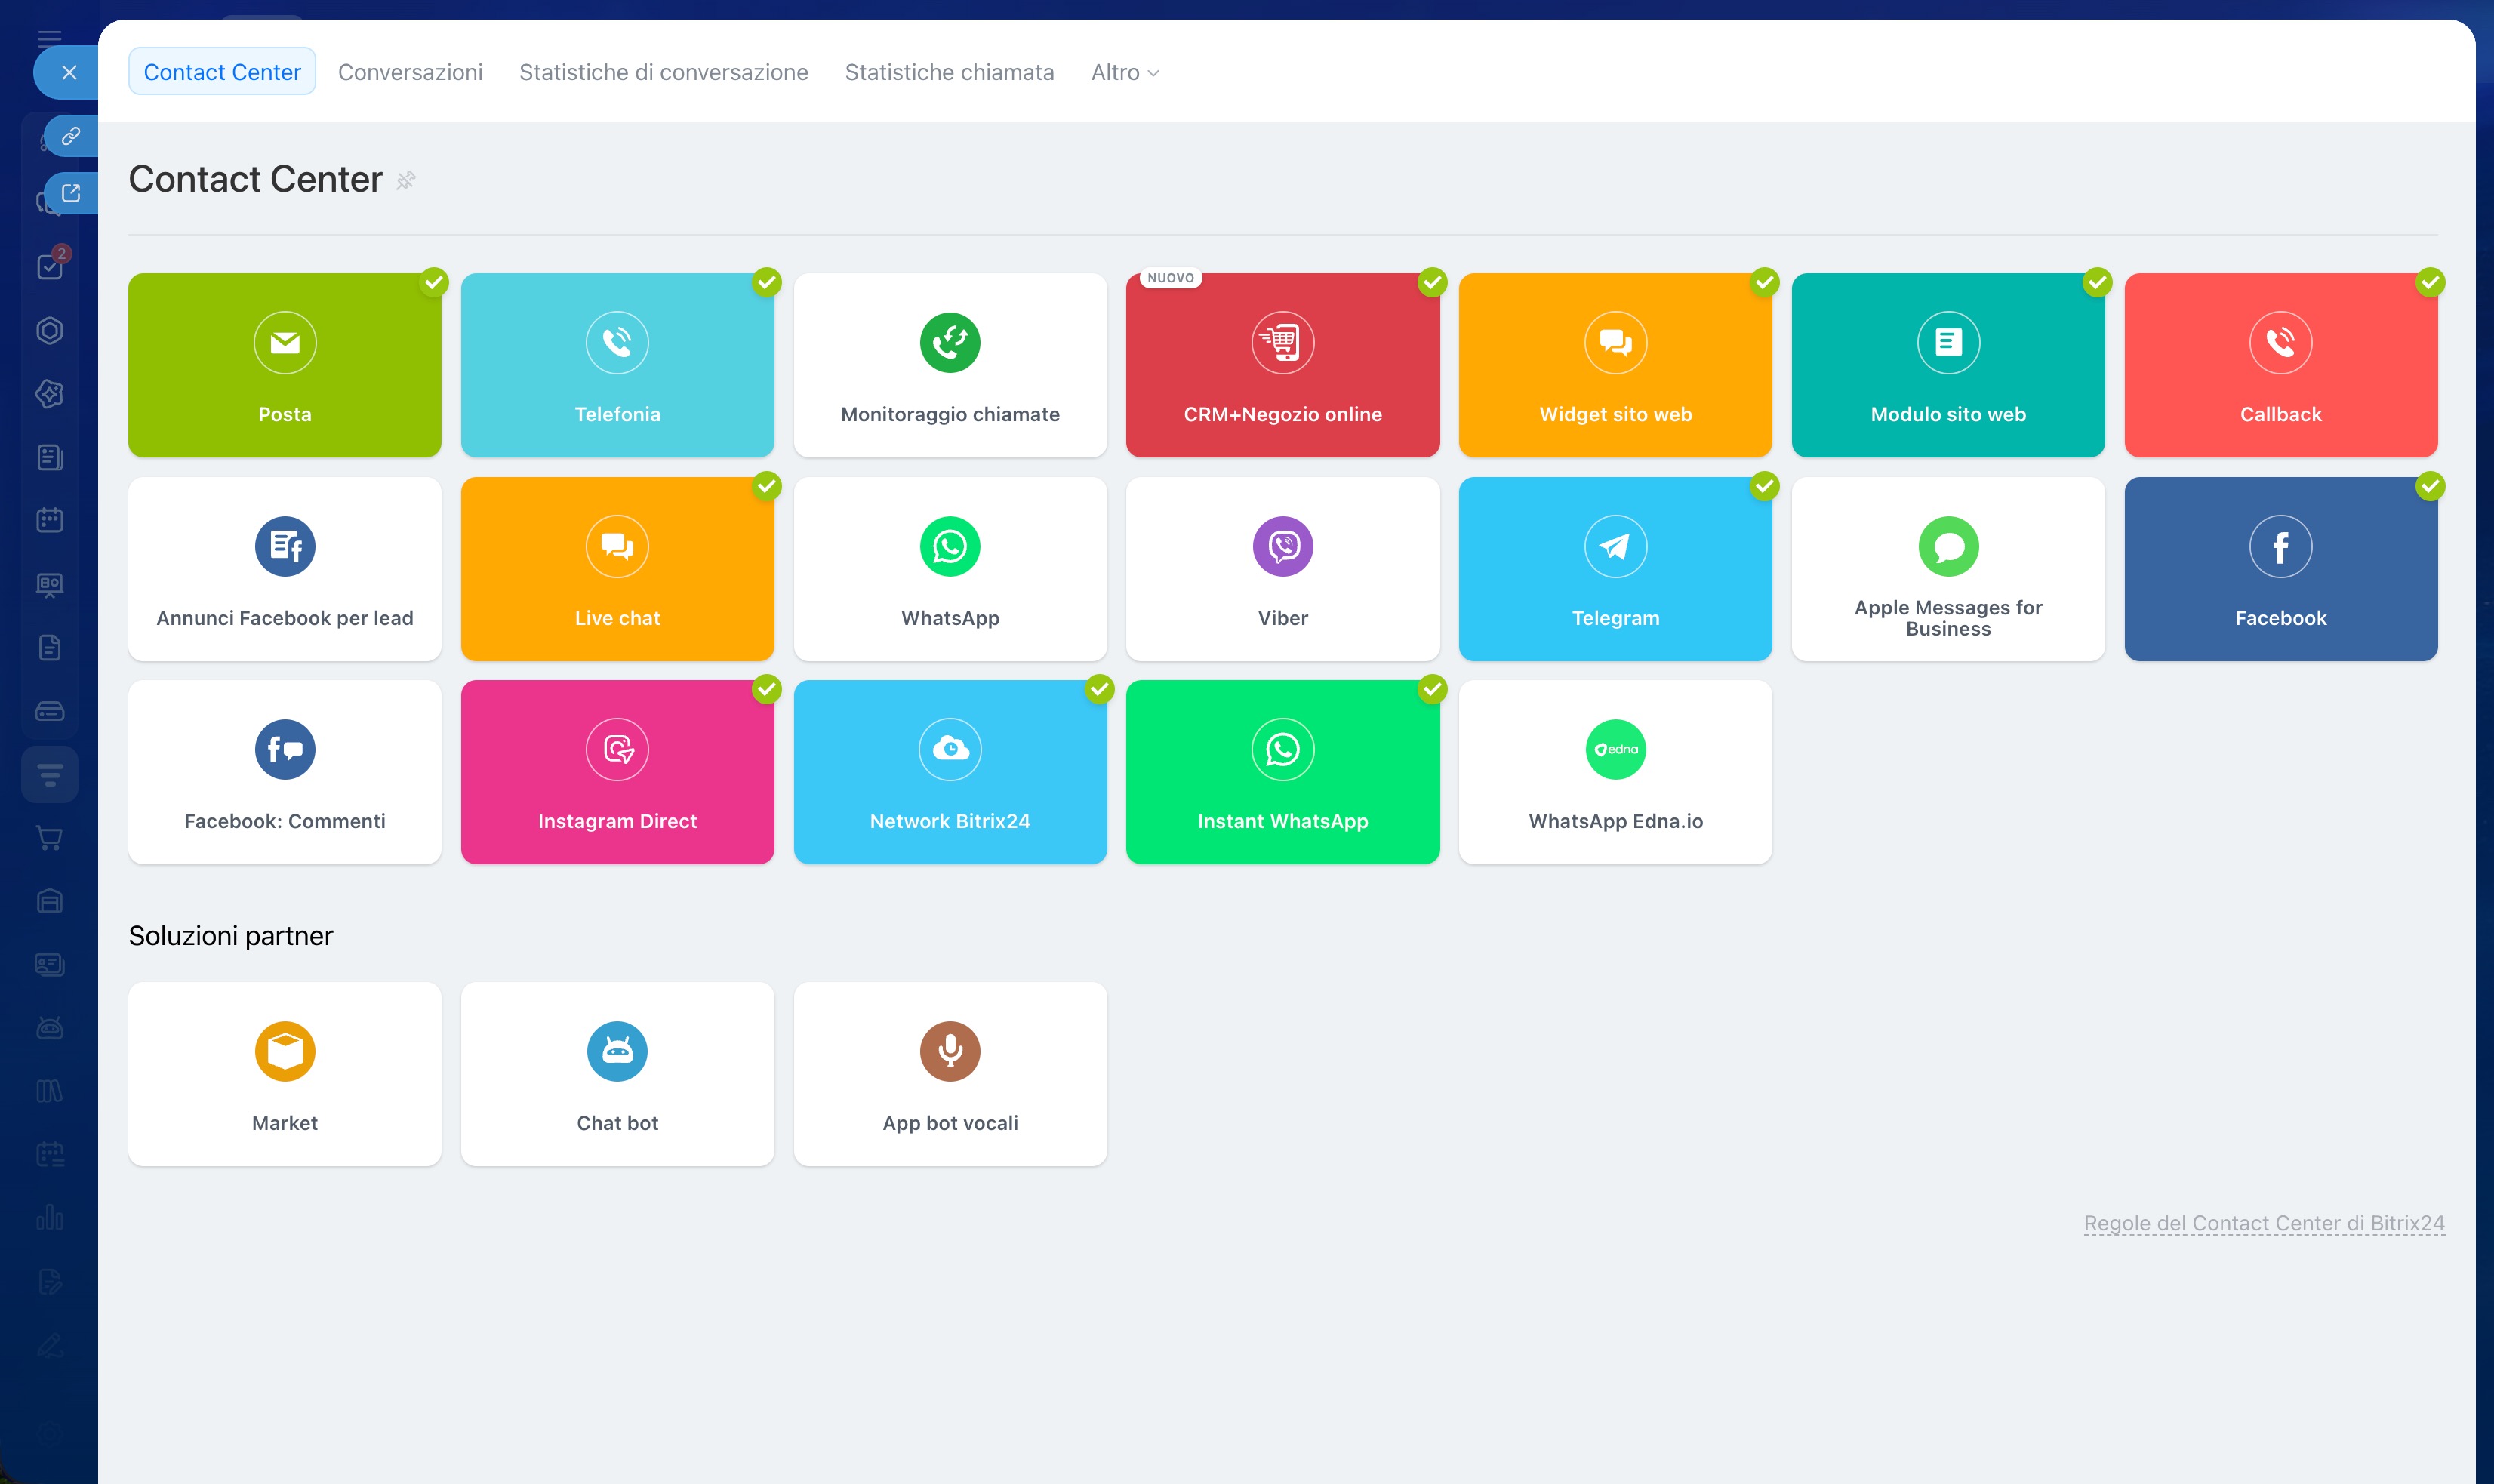Open the Widget sito web tile
The width and height of the screenshot is (2494, 1484).
click(x=1615, y=365)
